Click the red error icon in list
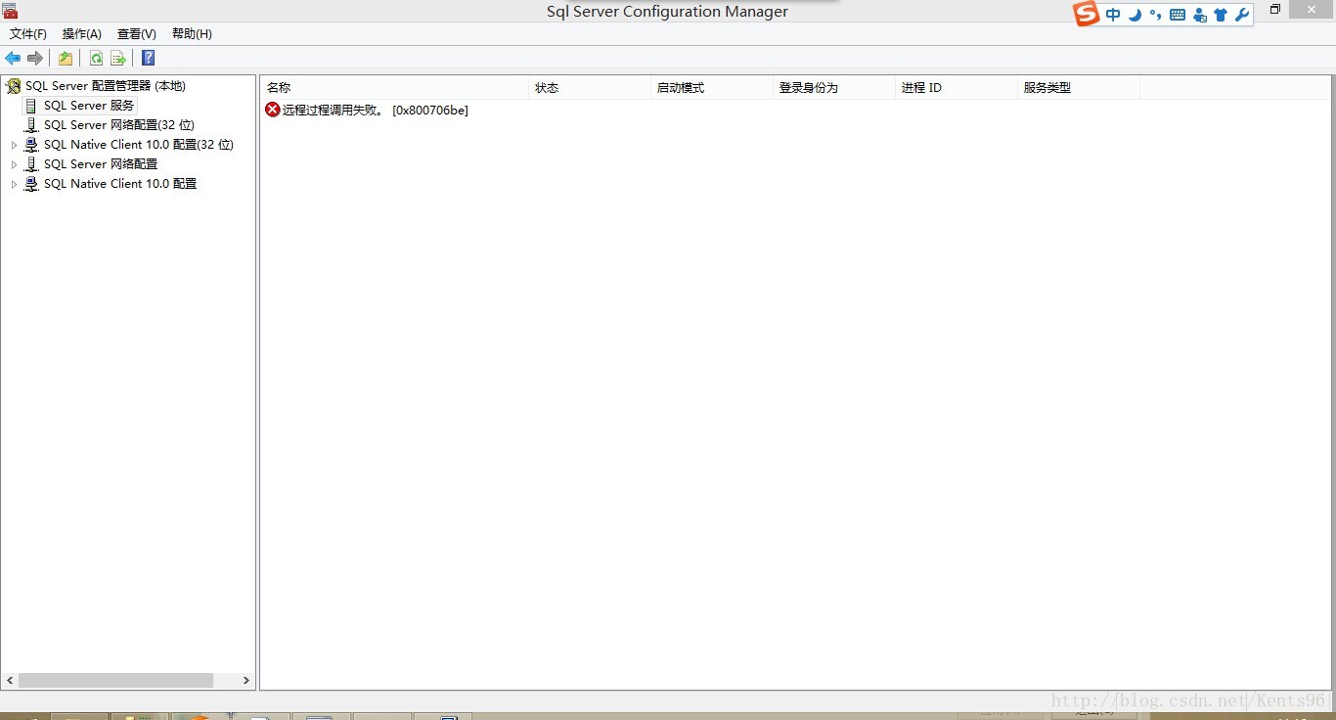Viewport: 1336px width, 720px height. (x=273, y=110)
